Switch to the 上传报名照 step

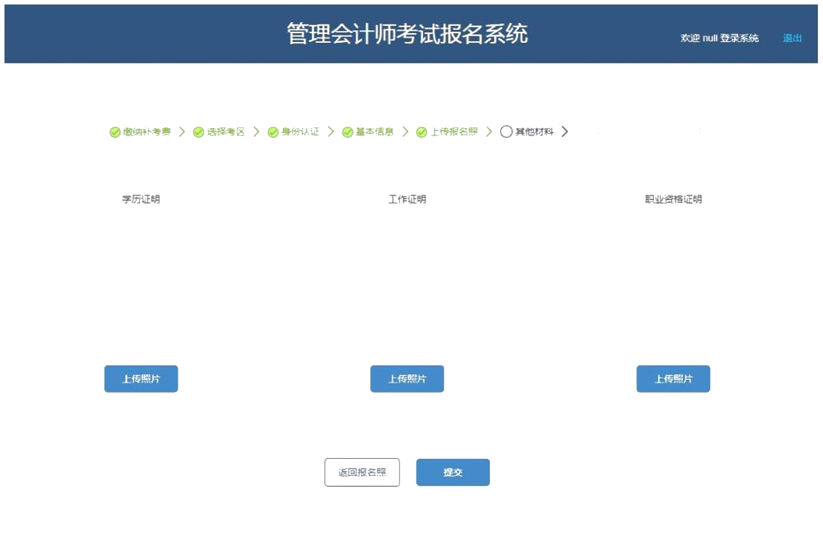[454, 132]
